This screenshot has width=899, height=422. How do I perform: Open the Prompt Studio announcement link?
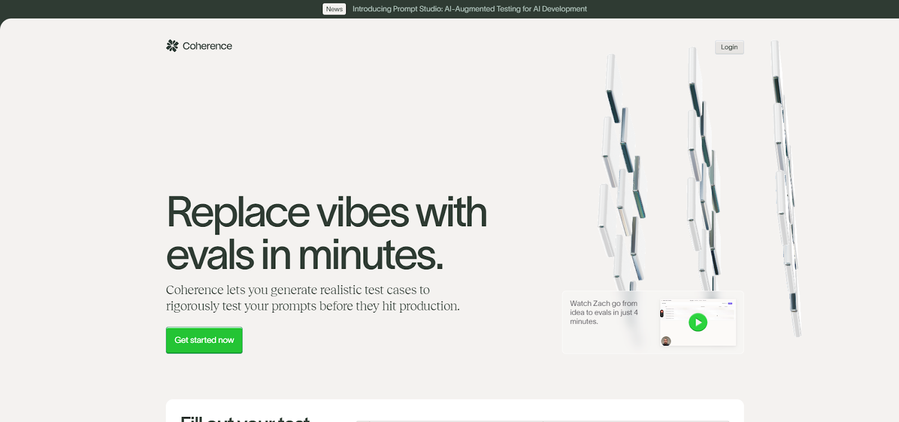470,9
